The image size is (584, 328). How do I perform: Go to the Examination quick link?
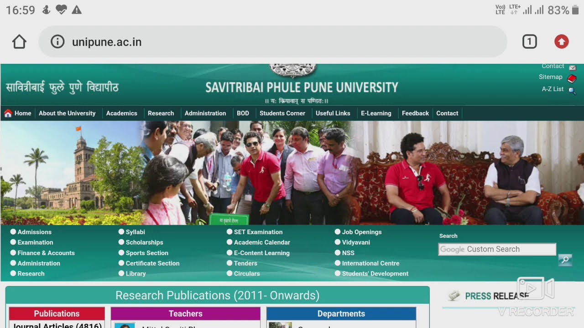tap(35, 242)
